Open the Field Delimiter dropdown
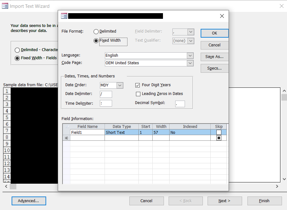This screenshot has width=287, height=210. pos(191,32)
